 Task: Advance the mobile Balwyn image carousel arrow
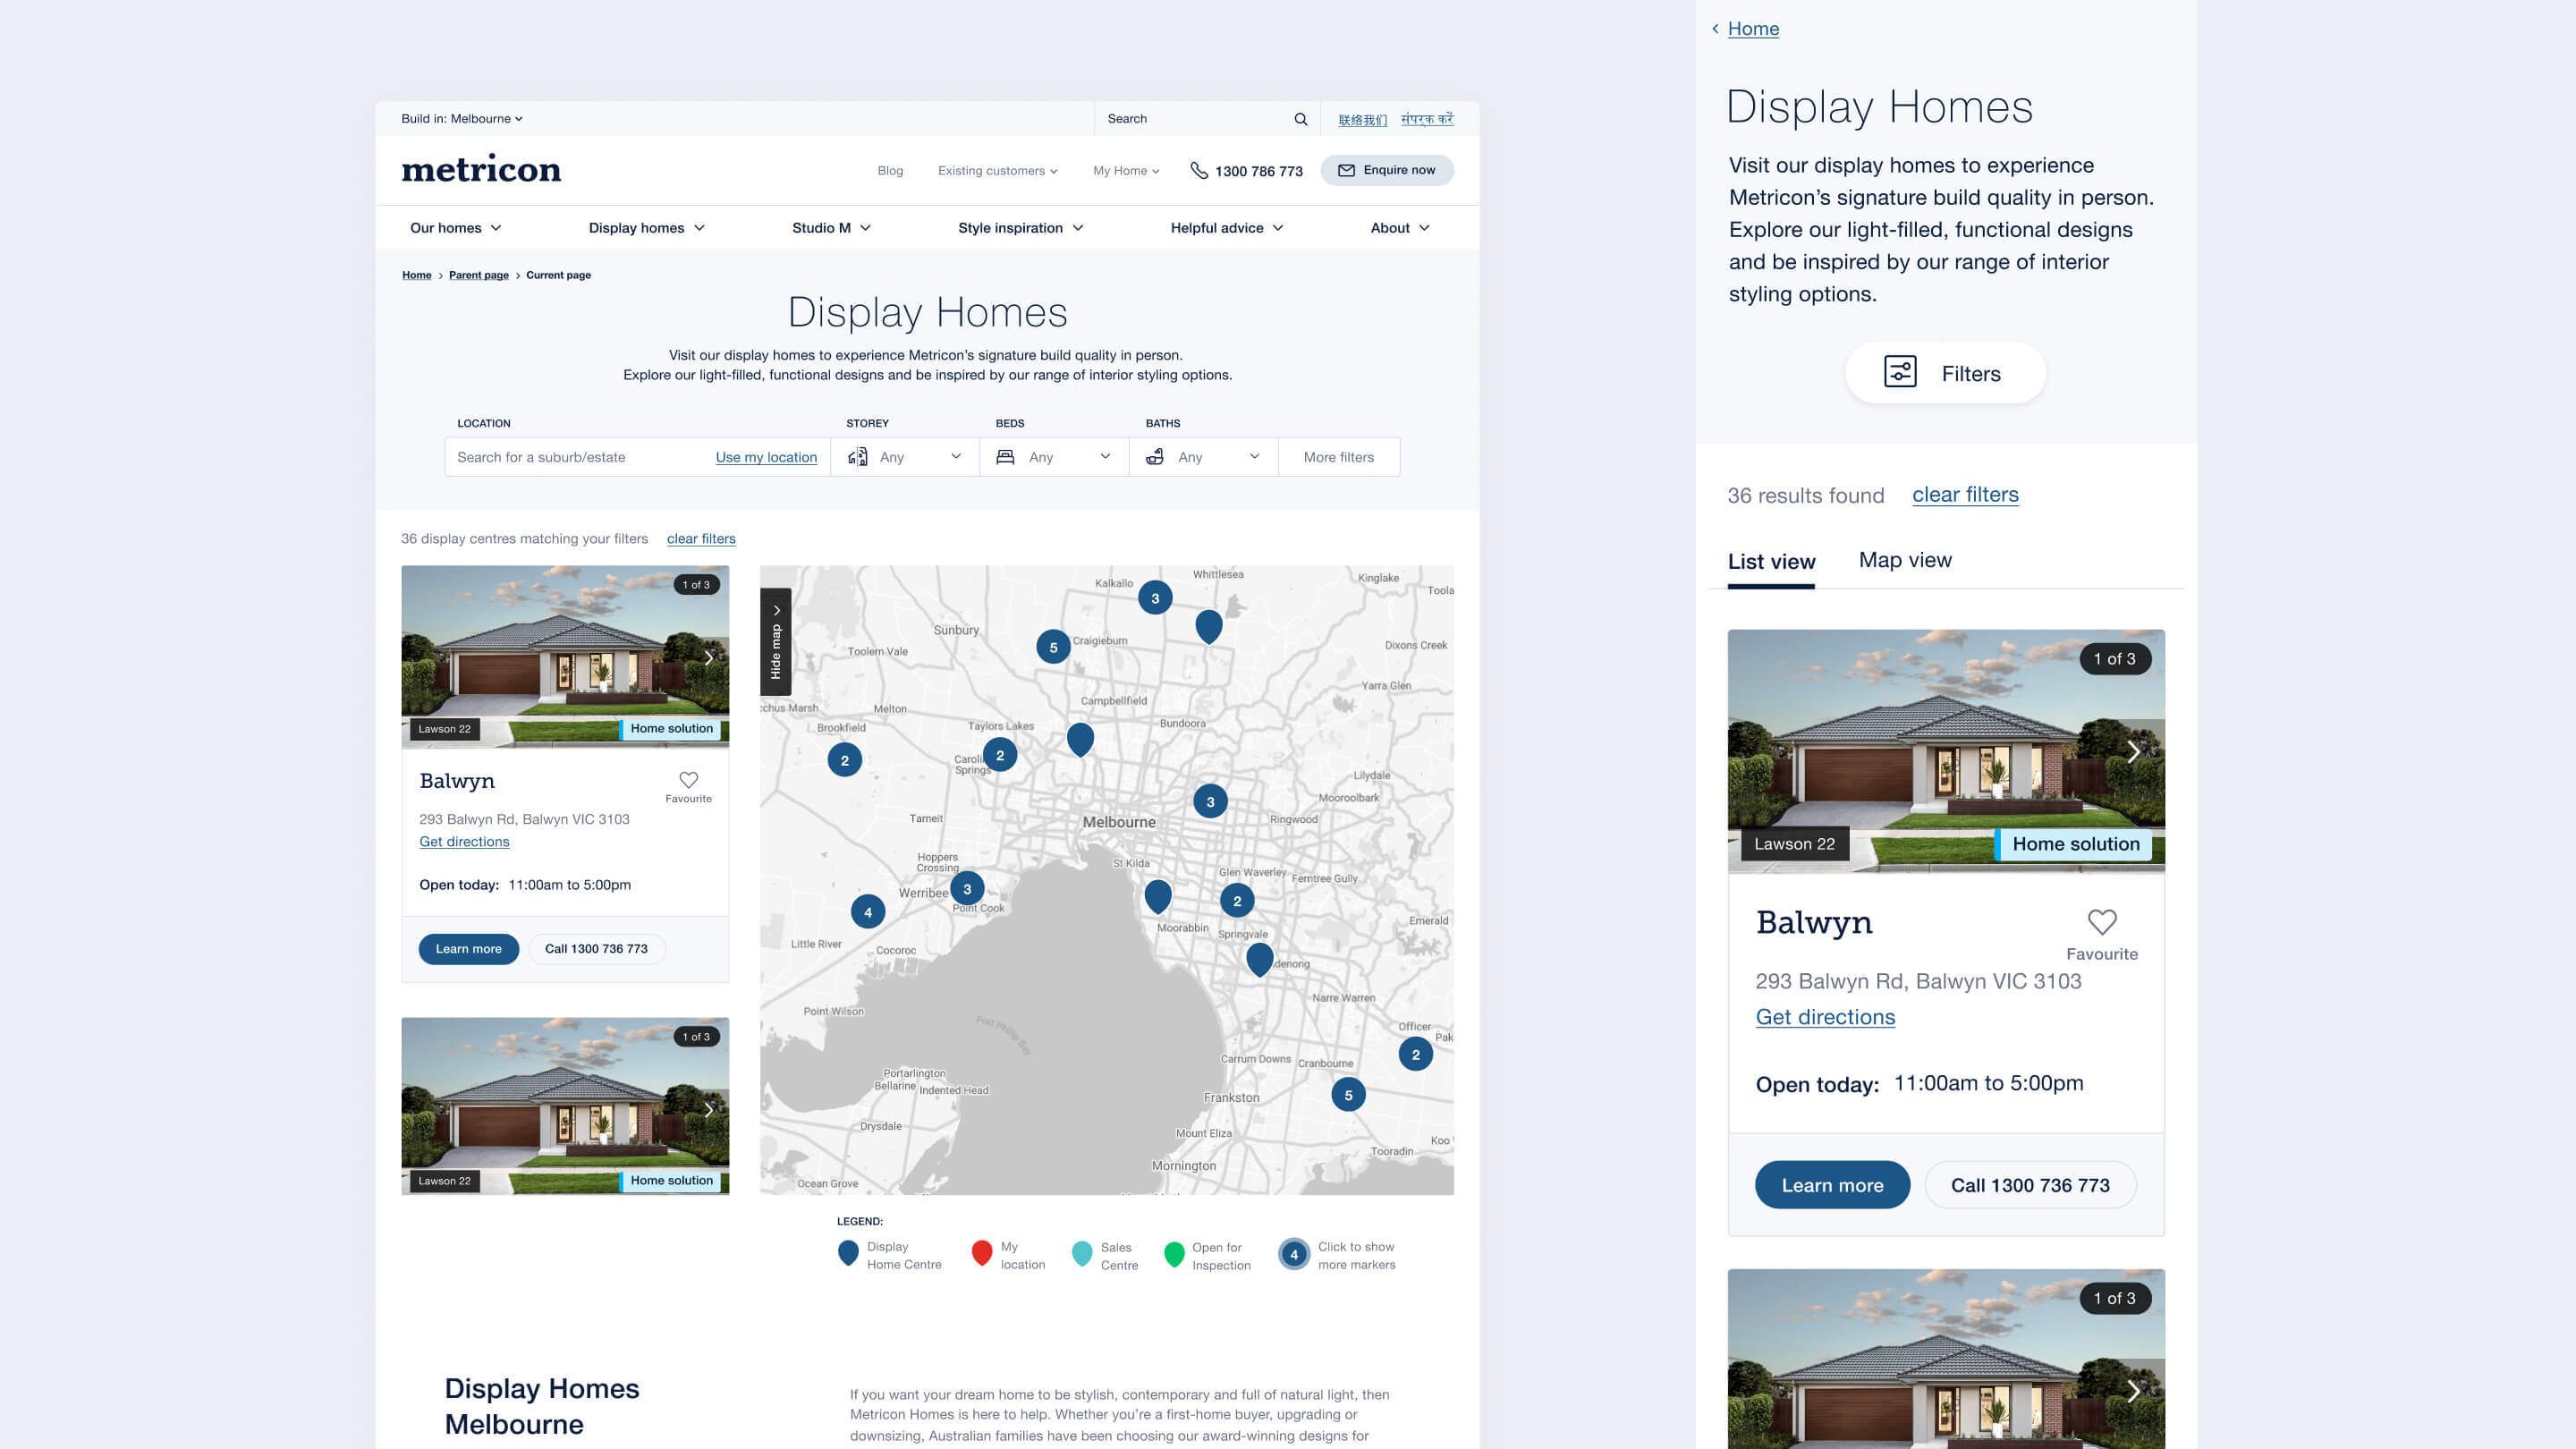[2132, 751]
